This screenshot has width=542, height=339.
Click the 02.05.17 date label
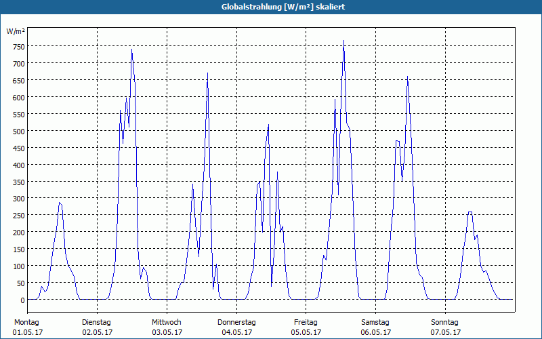point(98,332)
